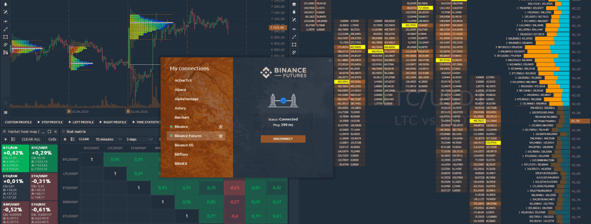
Task: Click the -0,27 correlation cell in Stat matrix
Action: [234, 202]
